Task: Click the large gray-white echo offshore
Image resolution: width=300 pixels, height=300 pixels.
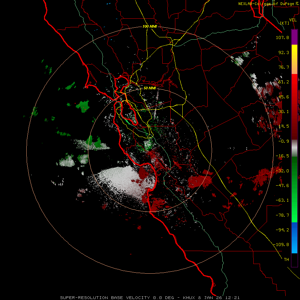Action: coord(122,182)
